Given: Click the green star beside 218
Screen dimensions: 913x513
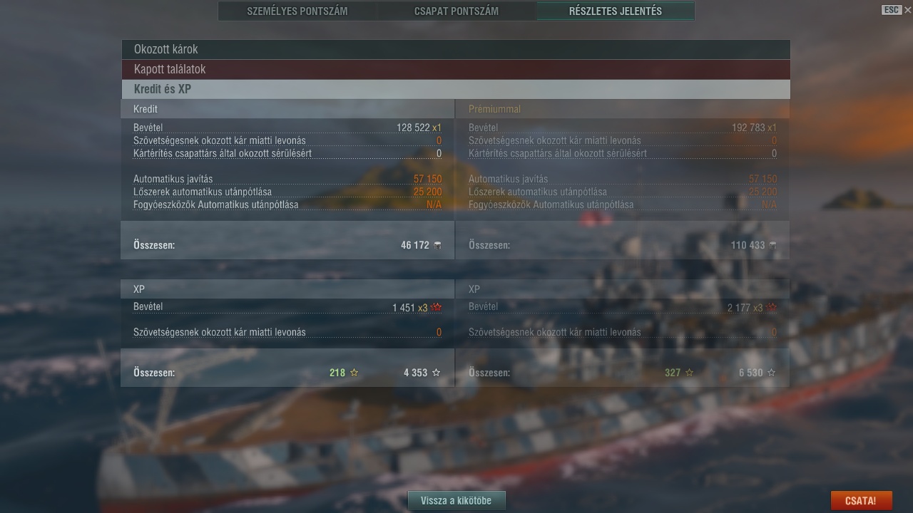Looking at the screenshot, I should (x=355, y=373).
